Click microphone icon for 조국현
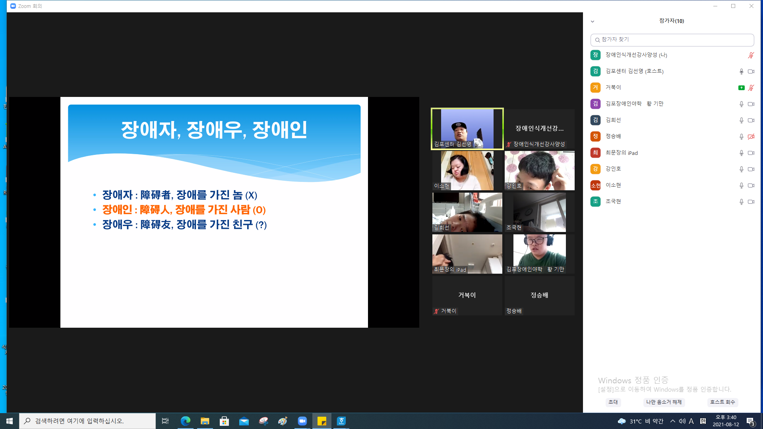The height and width of the screenshot is (429, 763). click(741, 202)
